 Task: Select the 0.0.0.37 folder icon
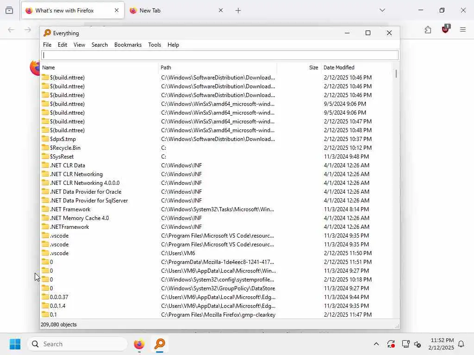(45, 297)
